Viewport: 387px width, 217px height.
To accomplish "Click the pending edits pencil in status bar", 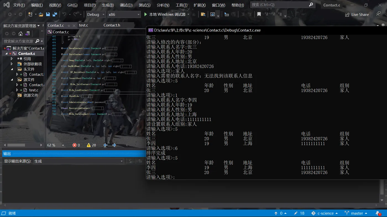I will tap(296, 213).
